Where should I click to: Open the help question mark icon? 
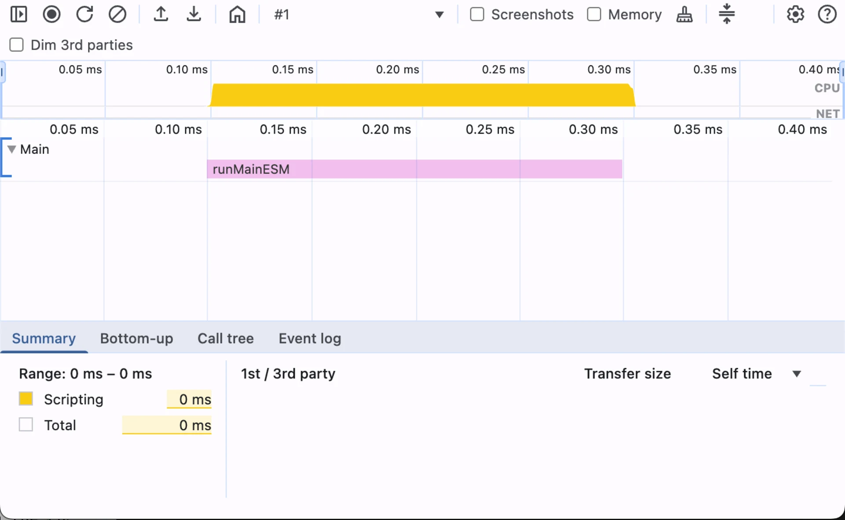pos(827,15)
